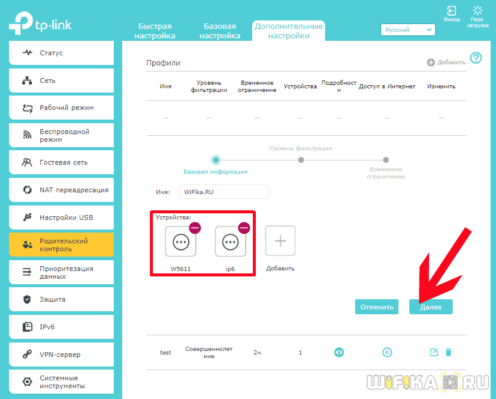Image resolution: width=496 pixels, height=399 pixels.
Task: Click the IPv6 icon in the sidebar
Action: pyautogui.click(x=28, y=327)
